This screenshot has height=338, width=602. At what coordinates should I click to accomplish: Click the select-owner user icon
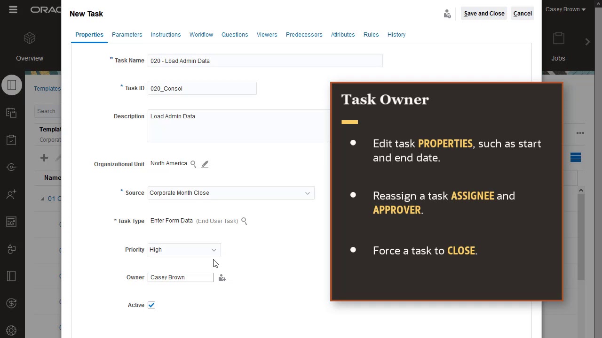click(x=222, y=278)
